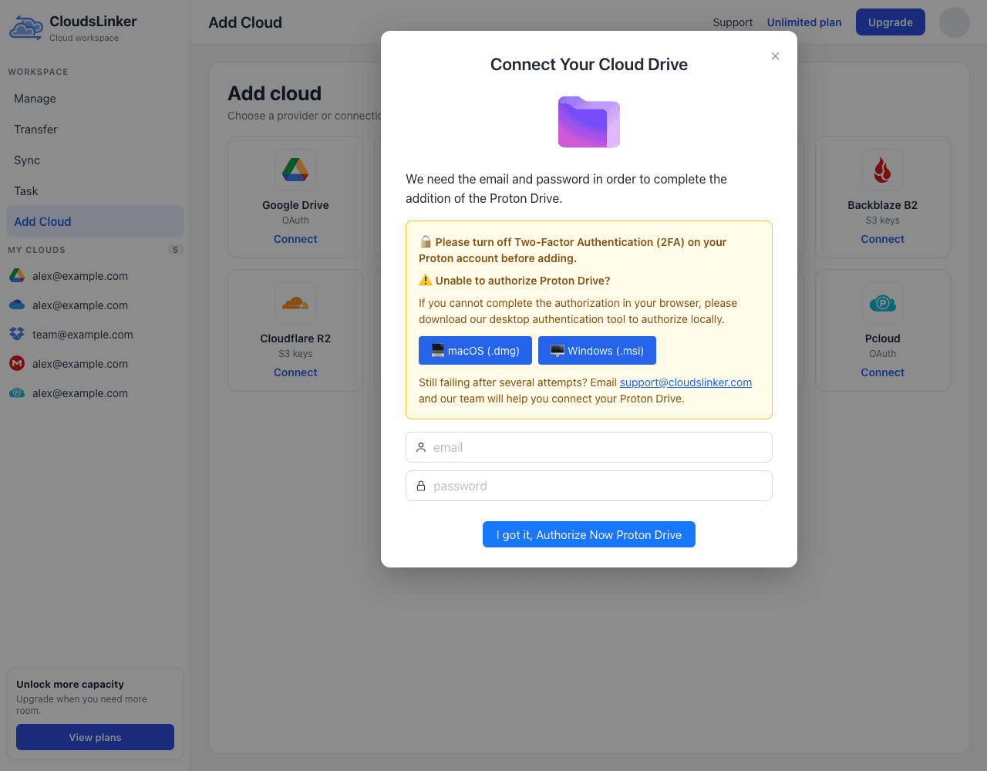
Task: Click the Cloudflare R2 provider icon
Action: pyautogui.click(x=295, y=303)
